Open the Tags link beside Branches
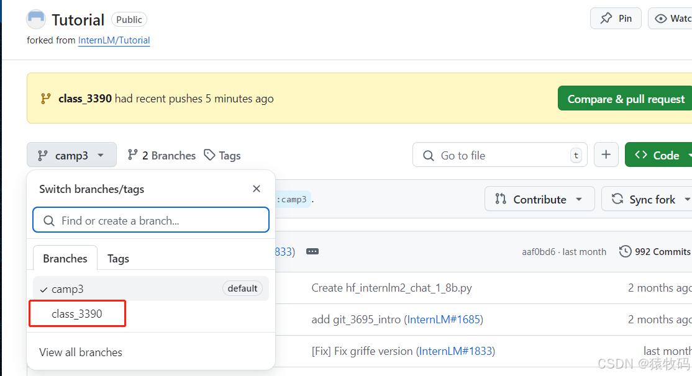Image resolution: width=692 pixels, height=376 pixels. coord(222,155)
